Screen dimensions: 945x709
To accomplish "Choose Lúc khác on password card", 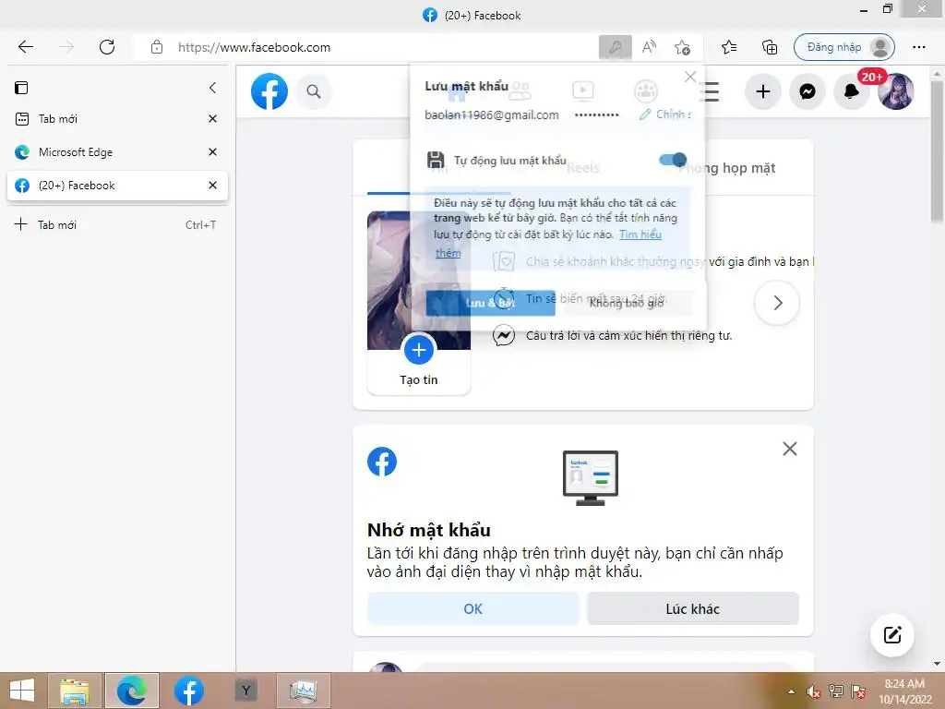I will click(x=693, y=609).
